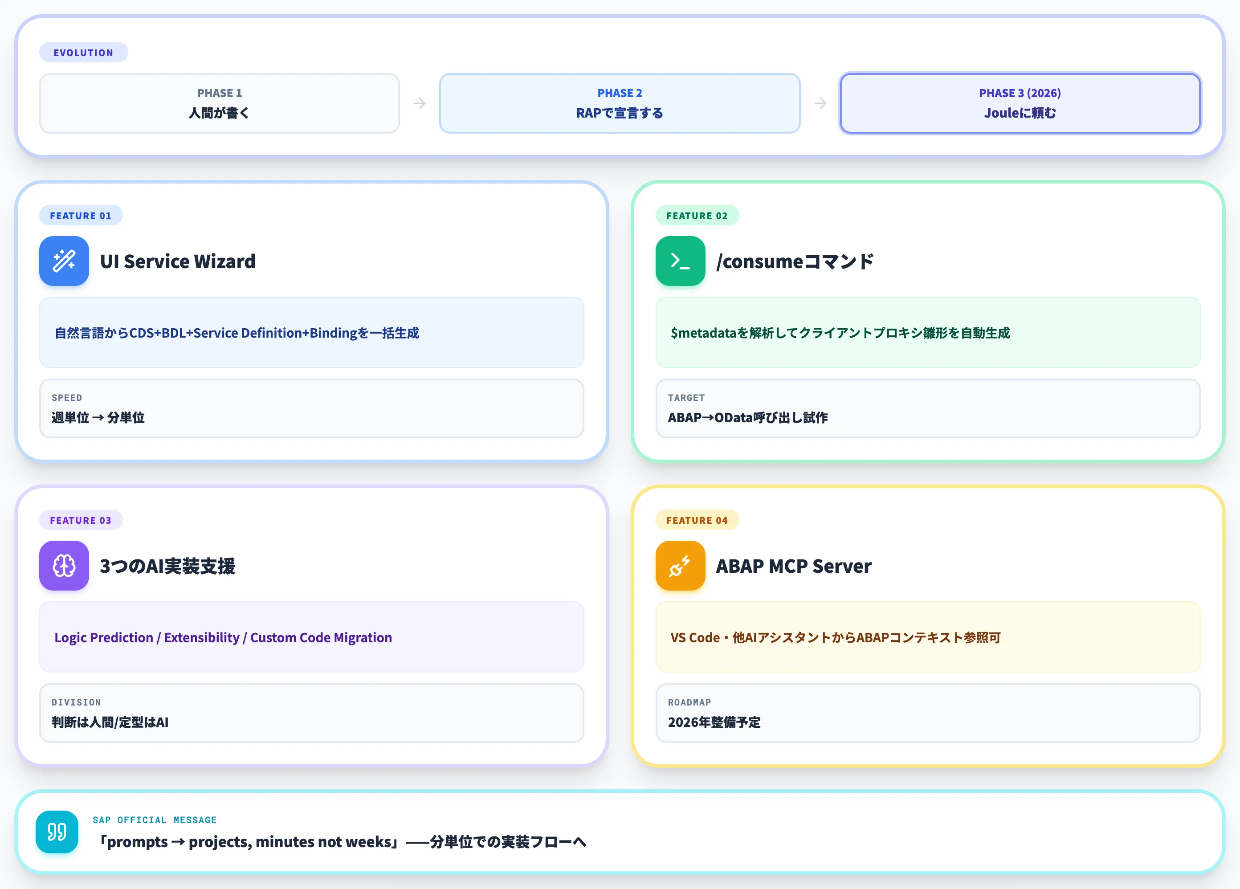
Task: Click the green terminal prompt icon
Action: click(x=680, y=261)
